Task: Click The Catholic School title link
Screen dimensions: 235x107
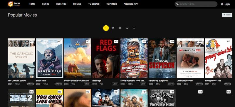Action: (17, 81)
